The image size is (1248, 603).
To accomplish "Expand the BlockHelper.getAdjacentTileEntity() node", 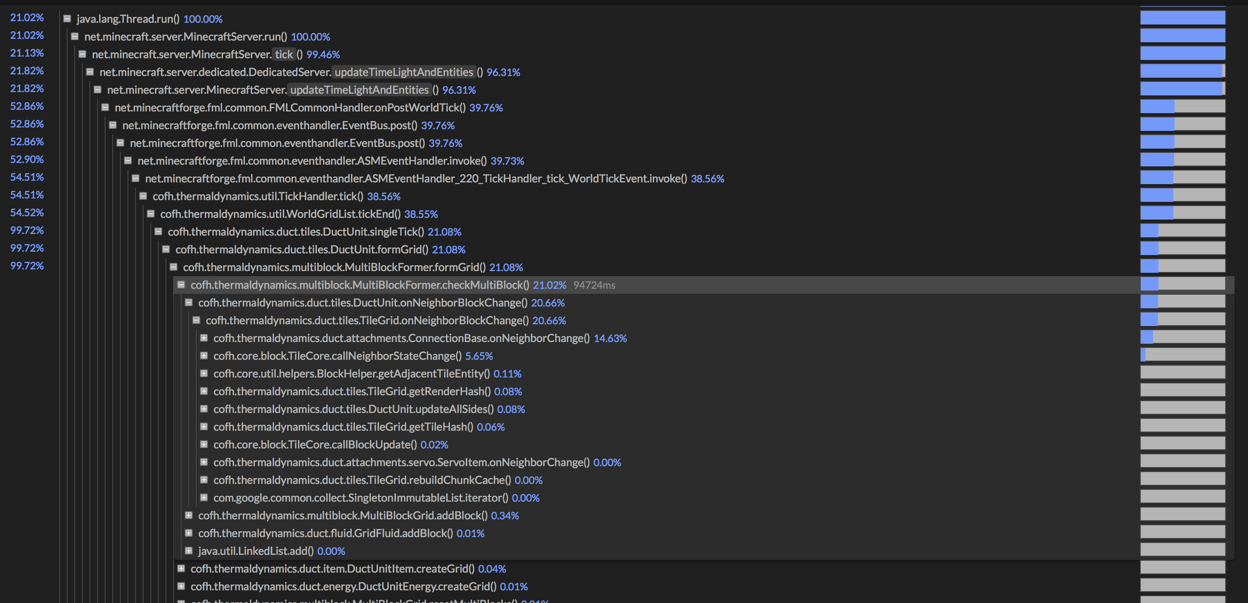I will (204, 374).
